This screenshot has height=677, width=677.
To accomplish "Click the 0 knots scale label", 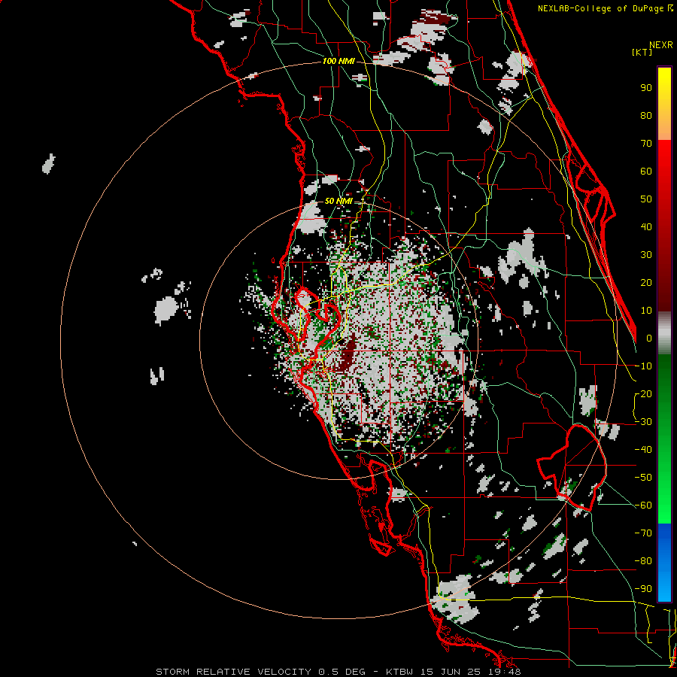I will click(649, 338).
